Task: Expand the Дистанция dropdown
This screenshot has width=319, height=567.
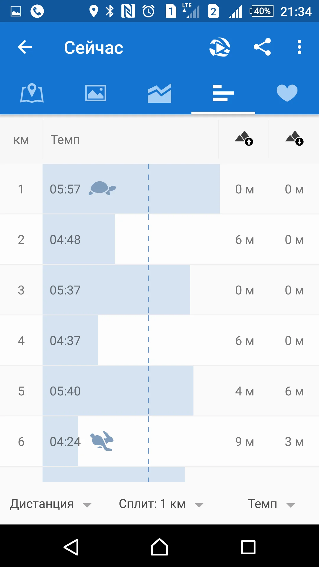Action: tap(50, 504)
